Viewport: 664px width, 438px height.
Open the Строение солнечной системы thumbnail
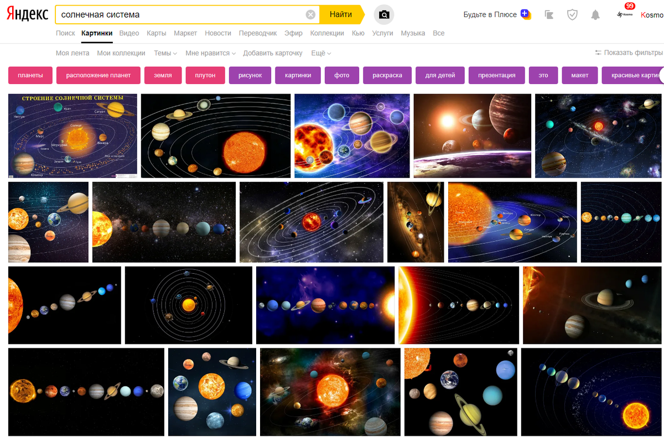(x=72, y=135)
